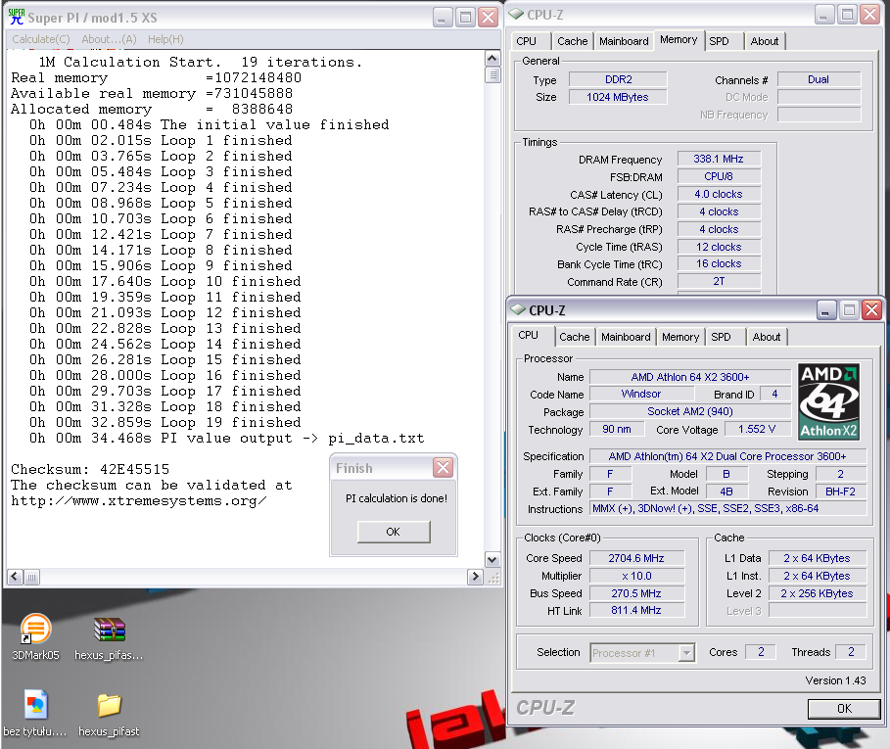
Task: Click the Code Name field Windsor
Action: click(641, 394)
